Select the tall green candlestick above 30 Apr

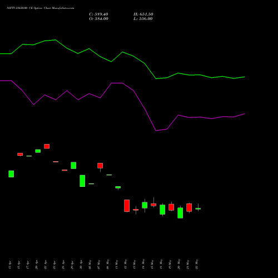tap(82, 181)
